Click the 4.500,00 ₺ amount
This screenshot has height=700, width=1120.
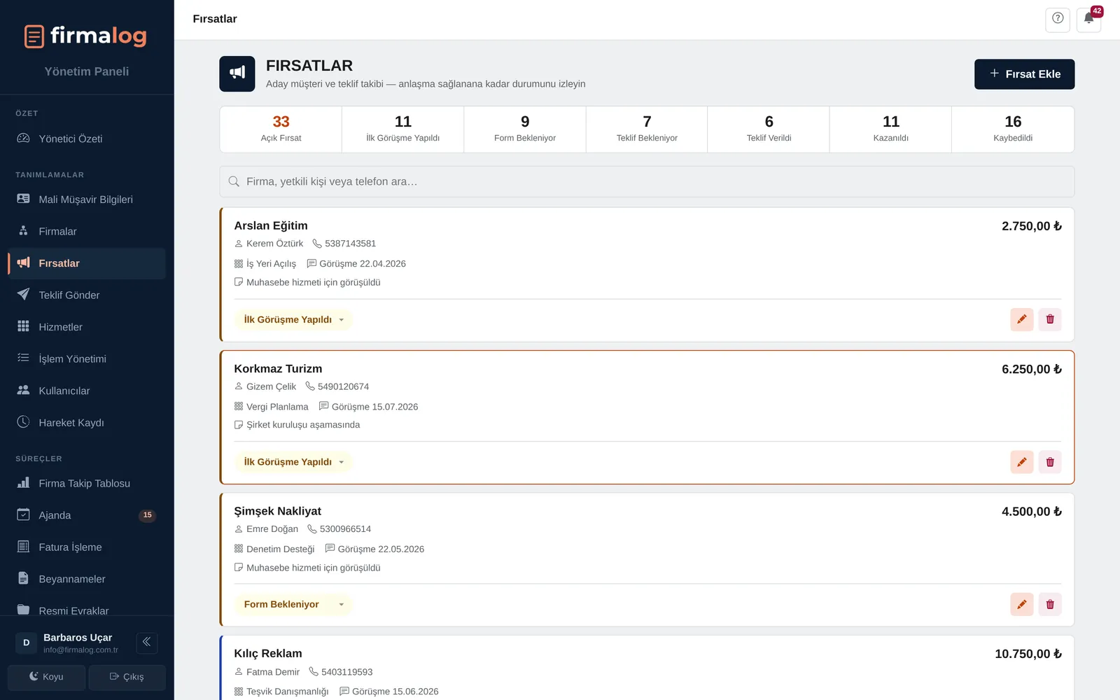[x=1032, y=512]
